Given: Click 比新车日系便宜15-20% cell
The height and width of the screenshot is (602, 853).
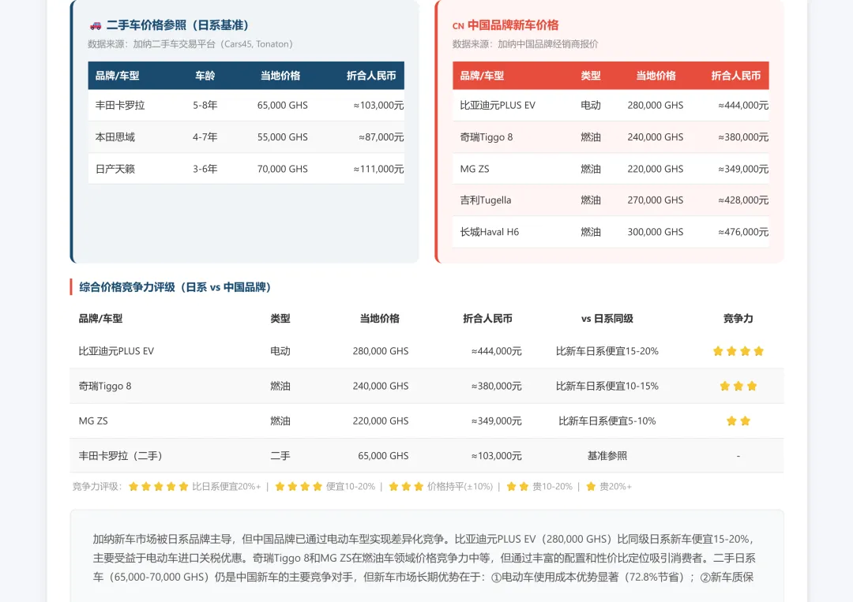Looking at the screenshot, I should click(x=607, y=351).
